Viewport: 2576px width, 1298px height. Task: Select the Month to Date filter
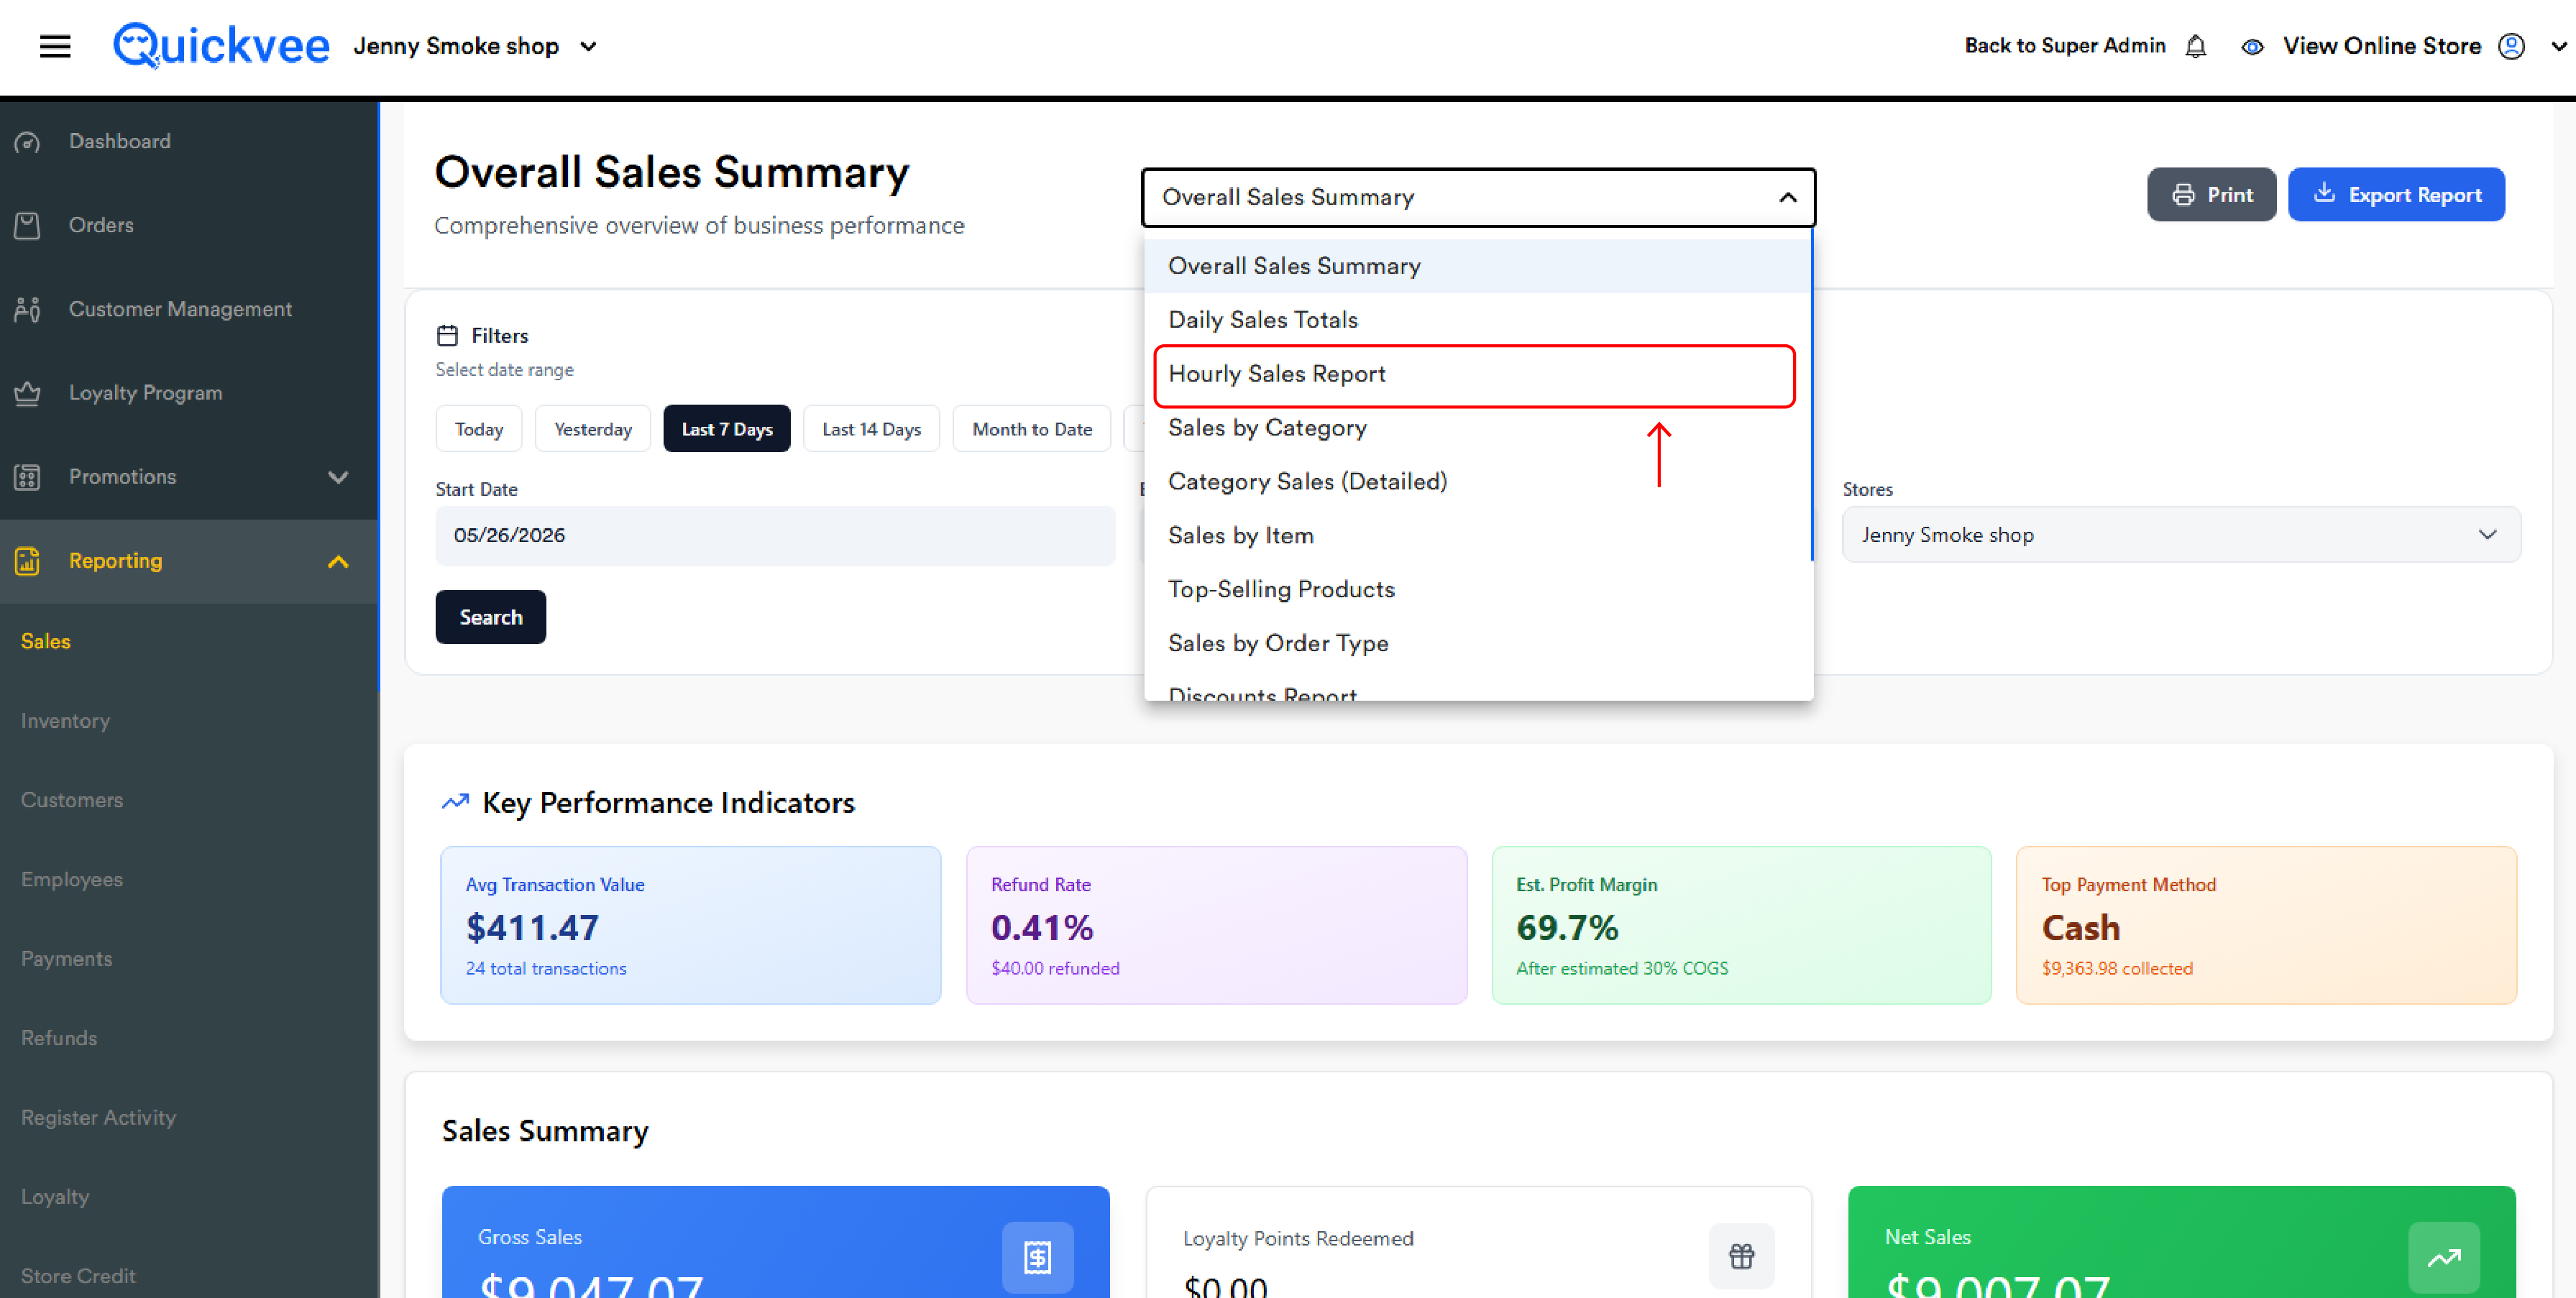1032,429
